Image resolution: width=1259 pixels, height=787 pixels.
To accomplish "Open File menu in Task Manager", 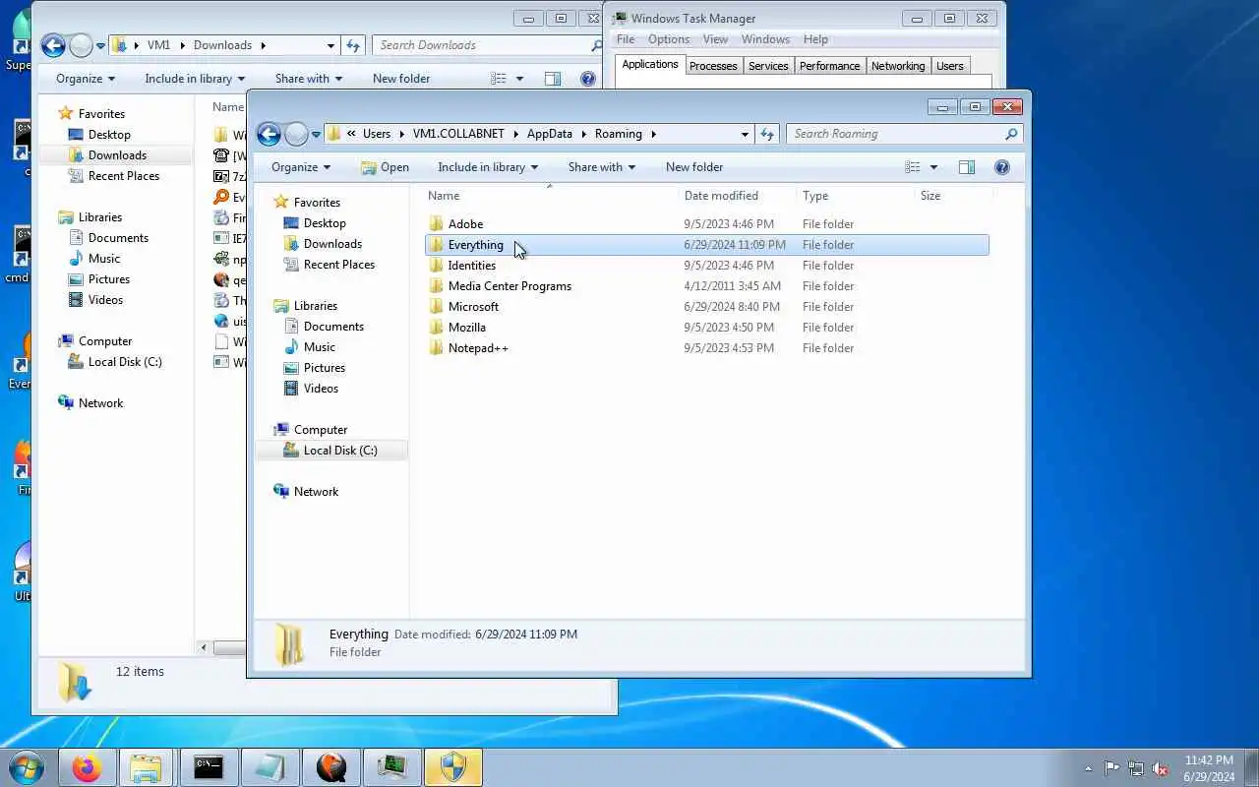I will [626, 39].
